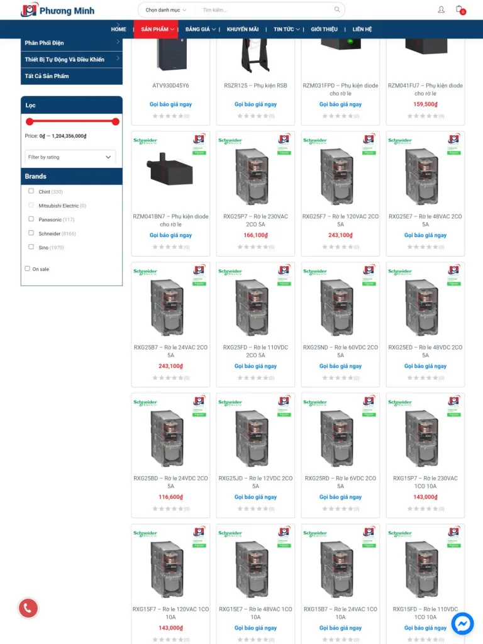Click Gọi báo giá ngay for RXG25ED
This screenshot has width=483, height=644.
pos(426,366)
